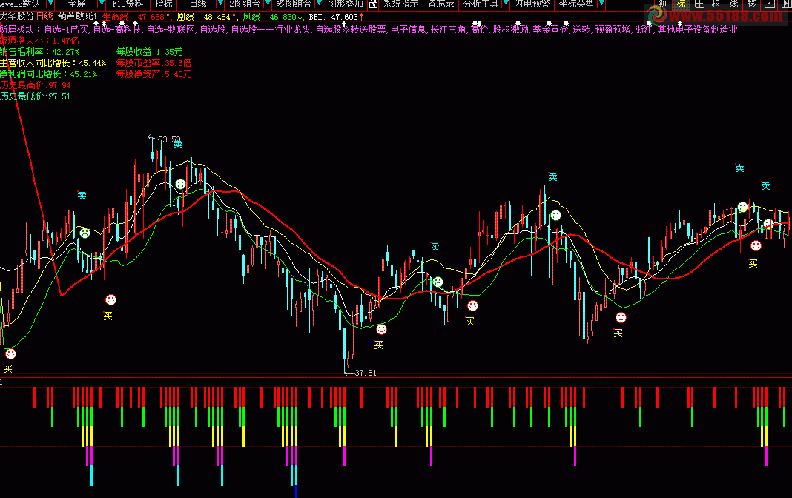Select the 移 move tool icon
This screenshot has height=498, width=792.
[x=752, y=4]
